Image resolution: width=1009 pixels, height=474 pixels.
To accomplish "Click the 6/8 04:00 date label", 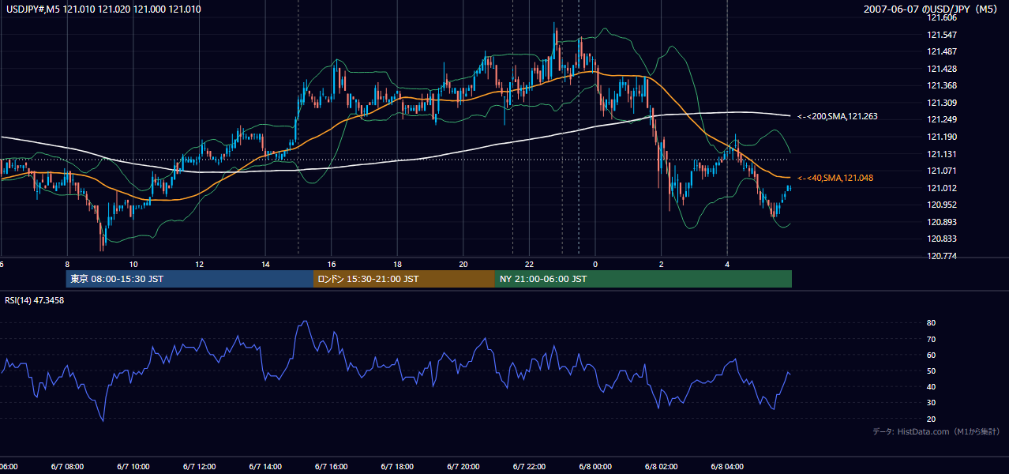I will tap(726, 467).
